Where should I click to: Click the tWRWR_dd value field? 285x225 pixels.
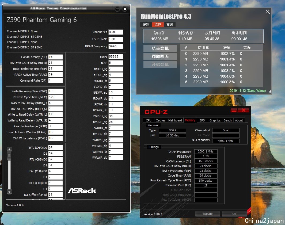(116, 158)
